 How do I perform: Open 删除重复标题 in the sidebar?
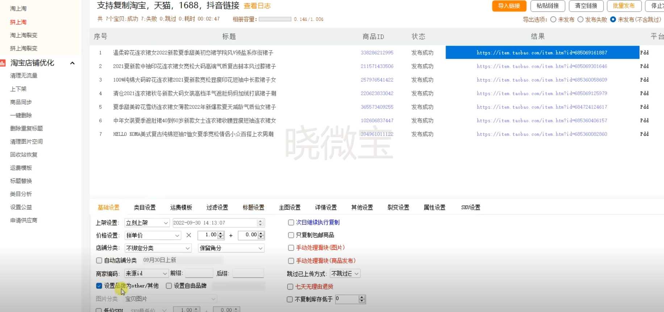(x=26, y=128)
